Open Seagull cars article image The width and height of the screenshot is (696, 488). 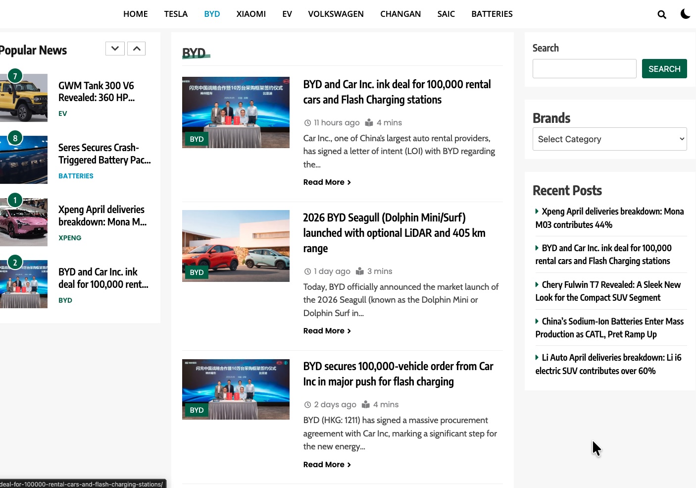click(236, 246)
